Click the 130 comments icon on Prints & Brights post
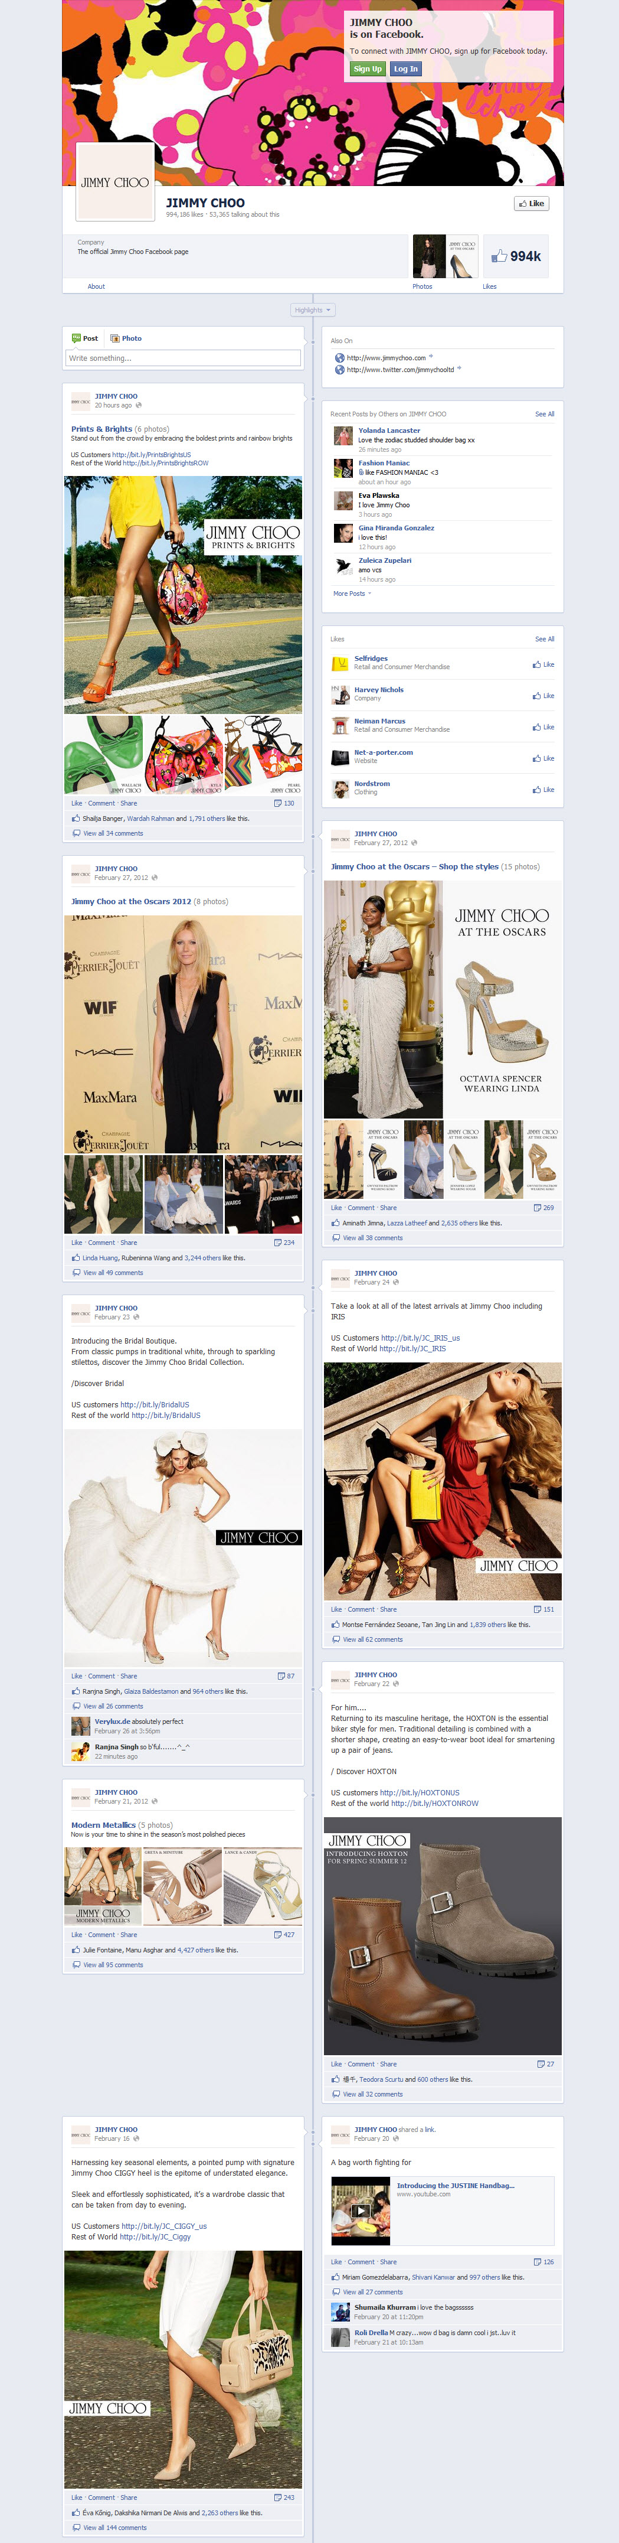619x2543 pixels. [x=278, y=803]
